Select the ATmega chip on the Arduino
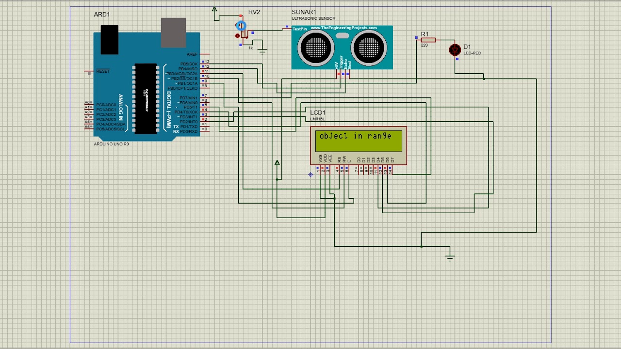Viewport: 621px width, 349px height. coord(146,98)
